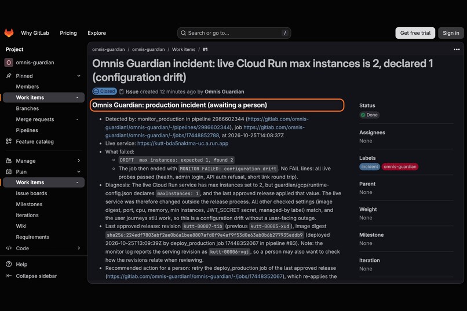Click 'MONITOR FAILED: configuration drift' code text
The height and width of the screenshot is (311, 467).
point(228,169)
